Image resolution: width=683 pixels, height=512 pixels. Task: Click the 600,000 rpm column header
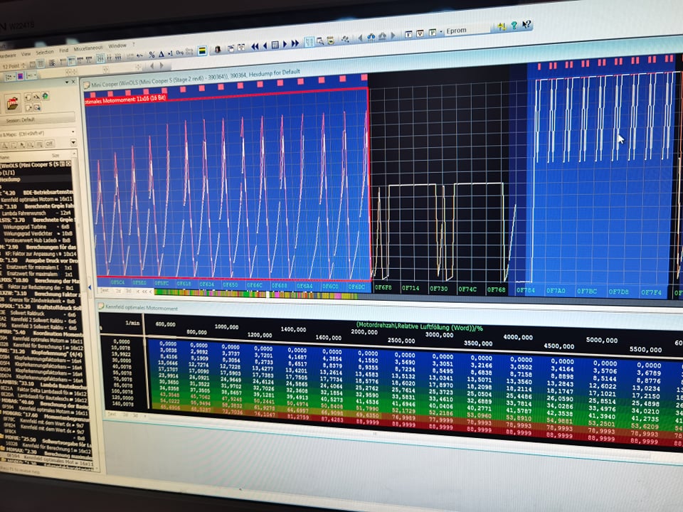(166, 324)
